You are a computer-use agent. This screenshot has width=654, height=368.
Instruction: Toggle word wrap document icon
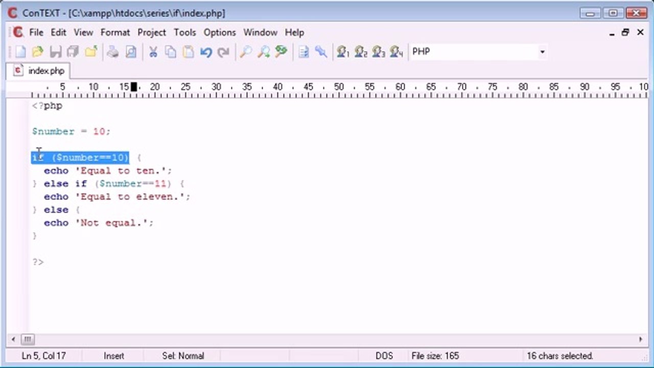[x=303, y=52]
